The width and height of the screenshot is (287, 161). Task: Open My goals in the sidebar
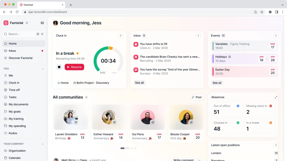click(x=24, y=112)
